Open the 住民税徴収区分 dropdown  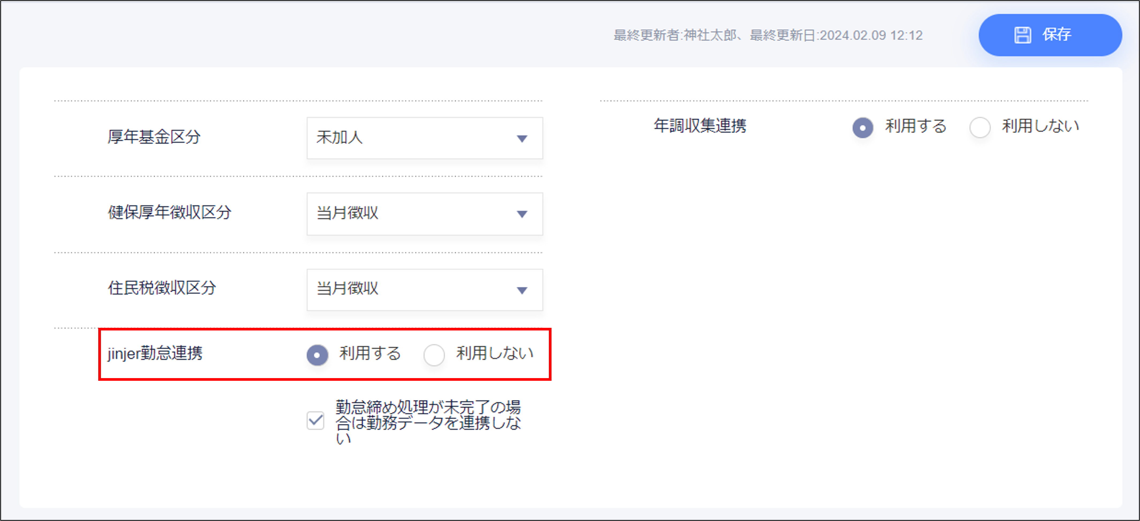click(424, 290)
